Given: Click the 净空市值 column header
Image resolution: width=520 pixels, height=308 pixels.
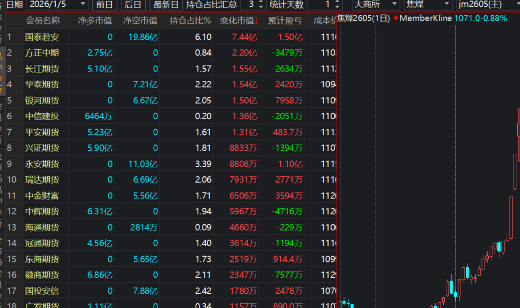Looking at the screenshot, I should coord(140,21).
